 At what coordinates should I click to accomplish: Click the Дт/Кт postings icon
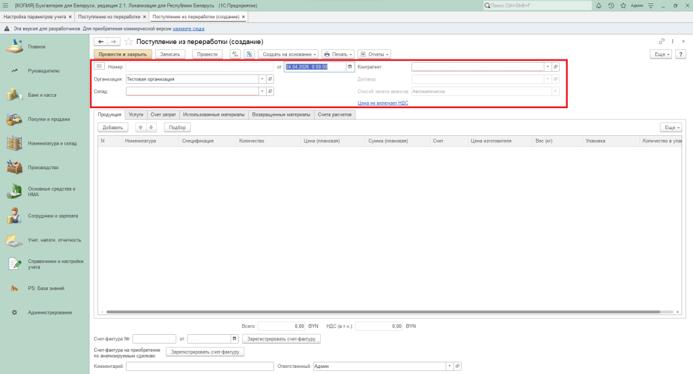pos(236,54)
